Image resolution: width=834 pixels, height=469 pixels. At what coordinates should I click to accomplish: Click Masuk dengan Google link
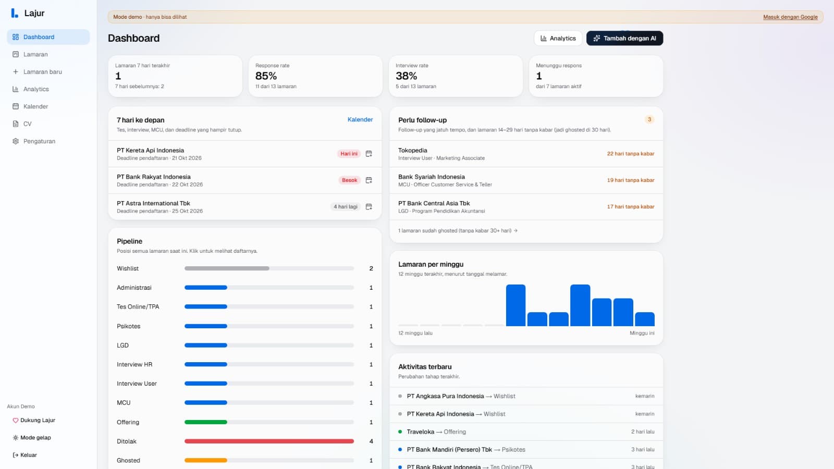(x=790, y=17)
